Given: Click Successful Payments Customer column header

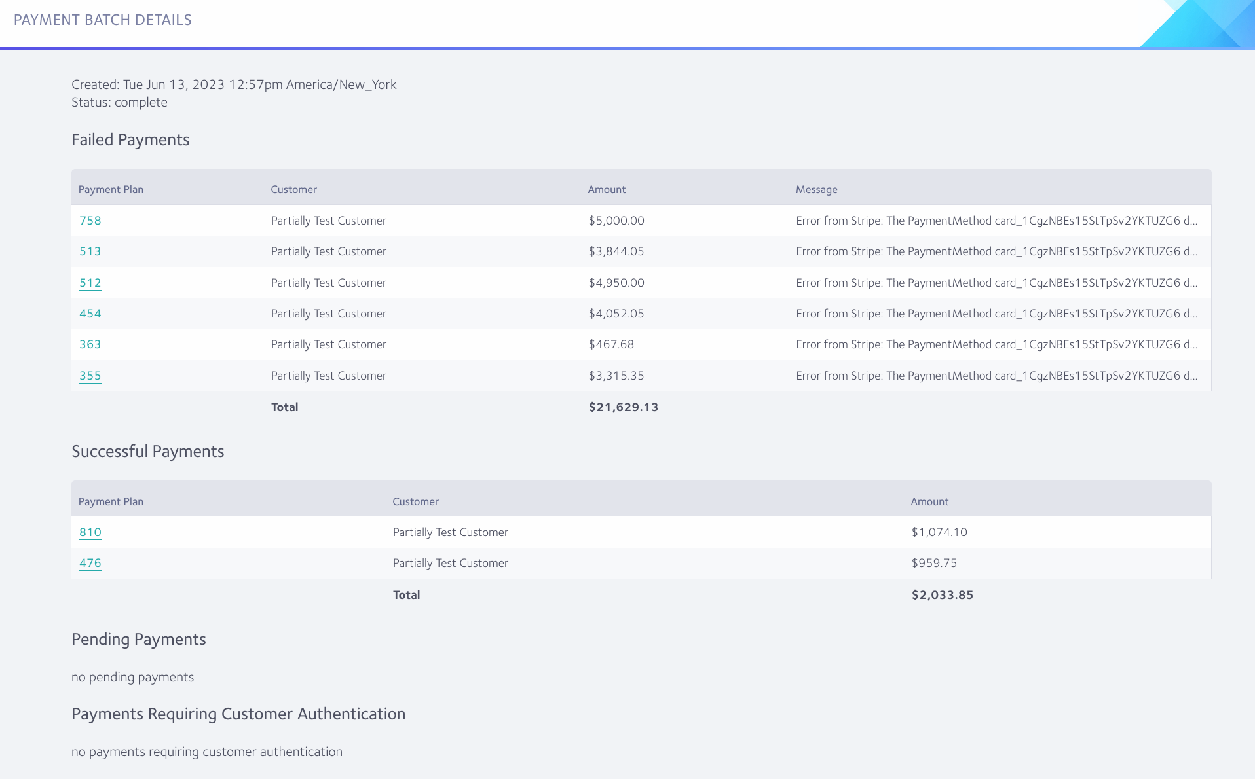Looking at the screenshot, I should (415, 501).
